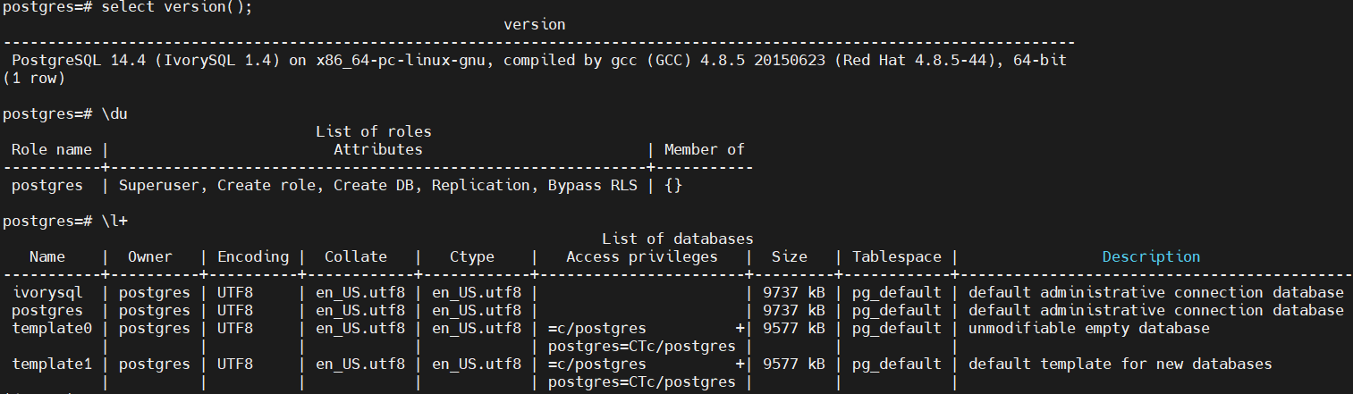
Task: Click the "List of databases" title
Action: 677,239
